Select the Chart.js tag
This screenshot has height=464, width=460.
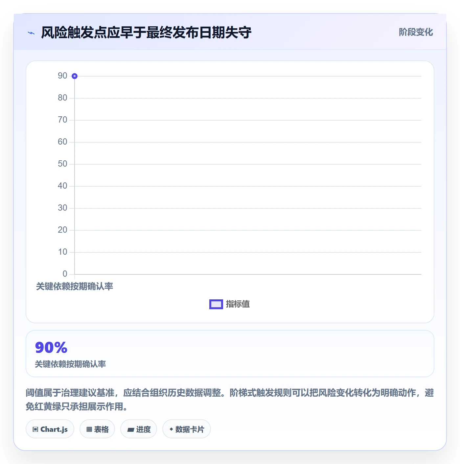click(x=50, y=429)
